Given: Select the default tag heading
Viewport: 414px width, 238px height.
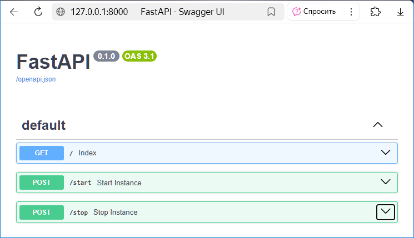Looking at the screenshot, I should (x=44, y=125).
